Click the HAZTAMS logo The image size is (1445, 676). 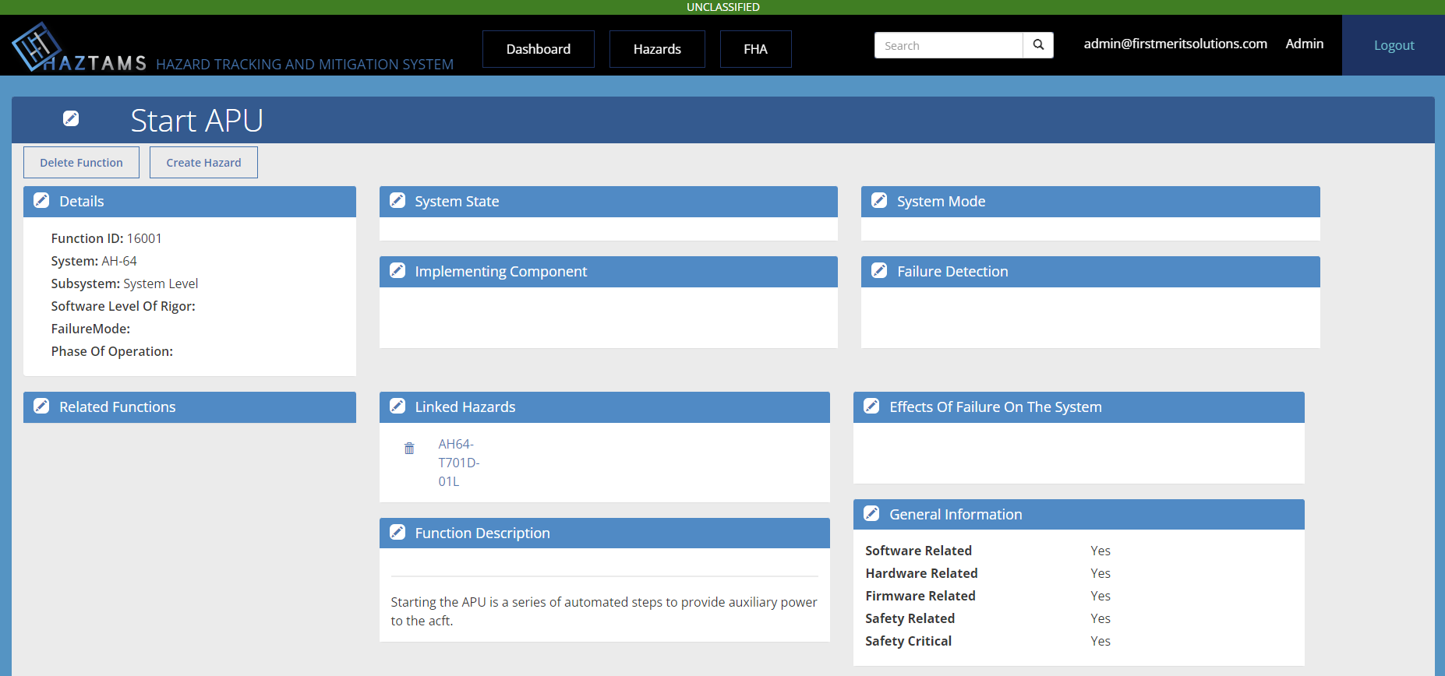(x=79, y=48)
